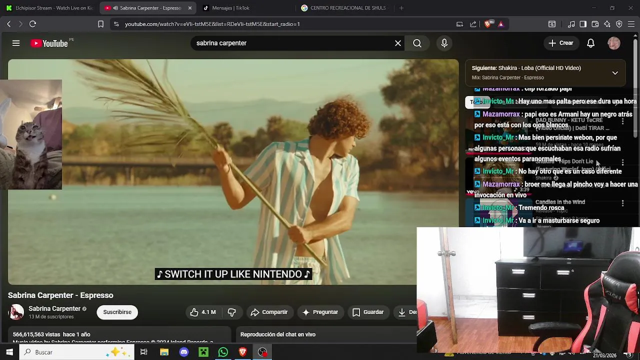Viewport: 640px width, 360px height.
Task: Open the Brave Wallet icon
Action: click(595, 24)
